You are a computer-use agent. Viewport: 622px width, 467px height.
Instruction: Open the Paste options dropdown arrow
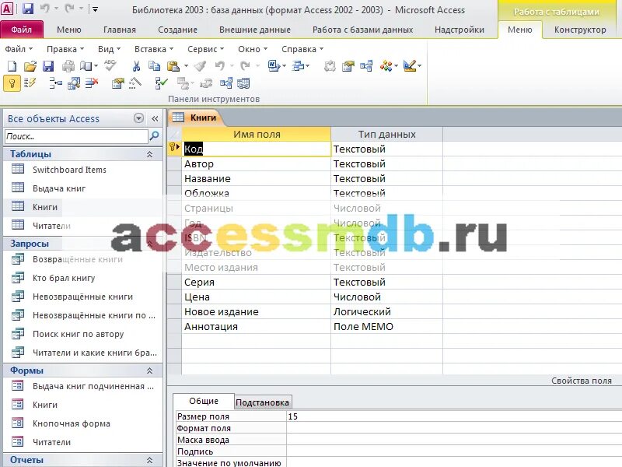click(186, 66)
